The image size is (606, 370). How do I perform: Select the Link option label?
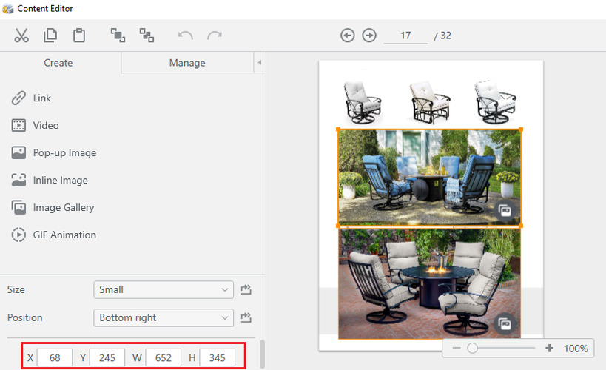pyautogui.click(x=42, y=98)
